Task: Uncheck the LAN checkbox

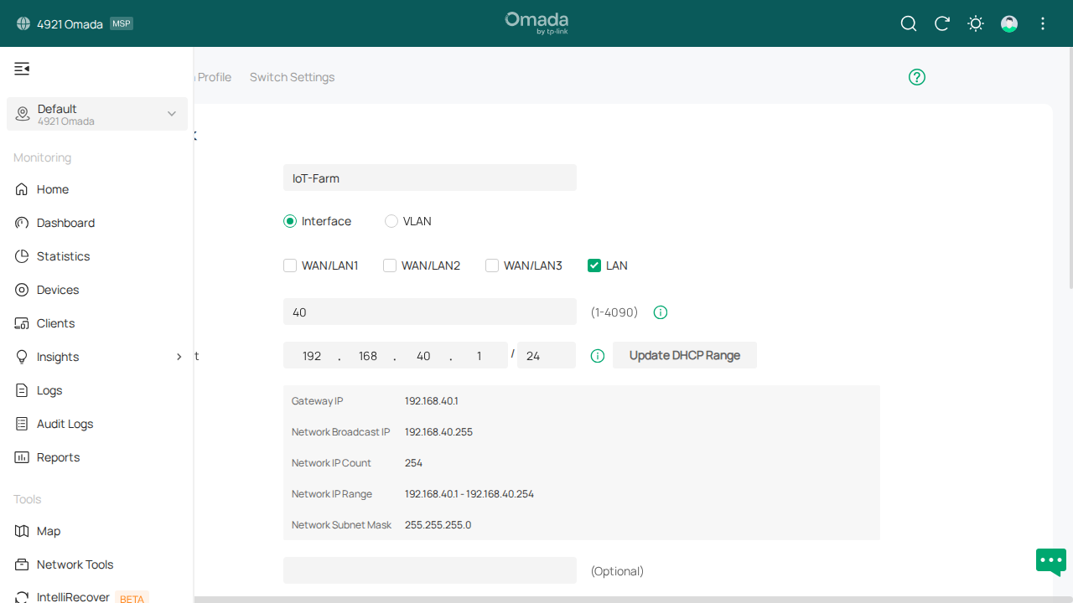Action: pos(594,265)
